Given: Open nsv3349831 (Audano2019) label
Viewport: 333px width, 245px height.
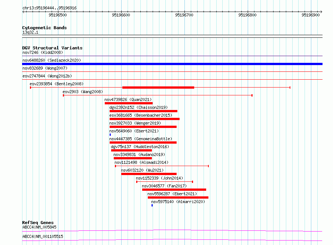Looking at the screenshot, I should coord(139,154).
